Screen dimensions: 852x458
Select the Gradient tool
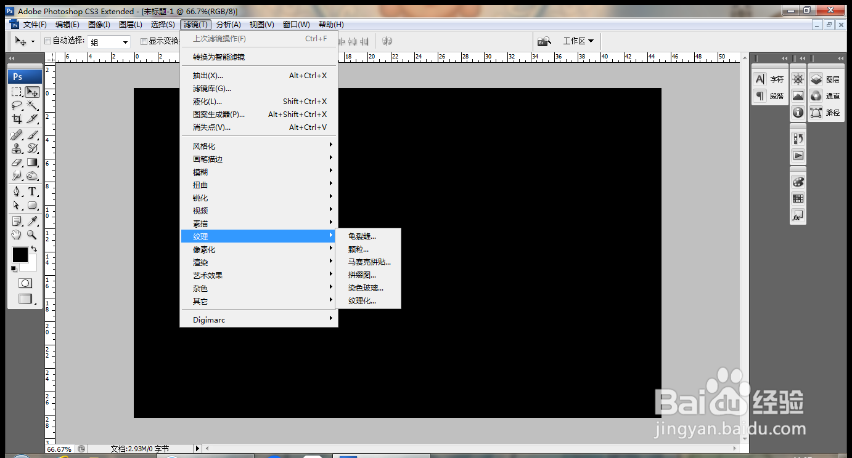(32, 162)
